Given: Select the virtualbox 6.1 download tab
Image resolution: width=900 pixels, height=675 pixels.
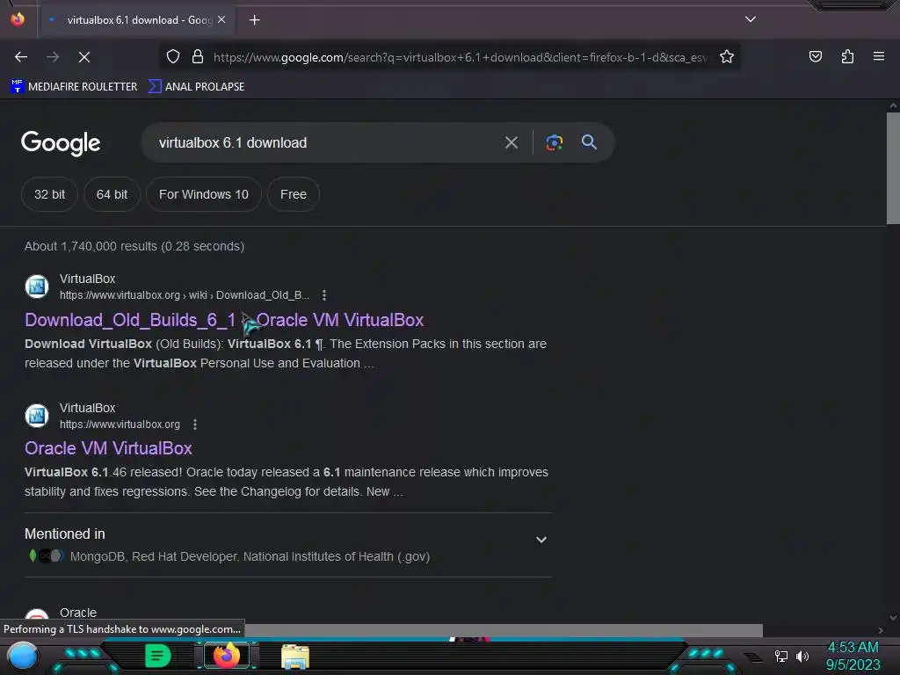Looking at the screenshot, I should [x=139, y=20].
